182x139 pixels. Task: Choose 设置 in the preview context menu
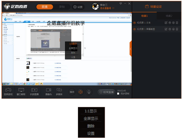tap(73, 57)
